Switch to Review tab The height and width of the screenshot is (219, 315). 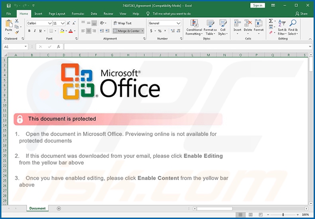pyautogui.click(x=108, y=14)
